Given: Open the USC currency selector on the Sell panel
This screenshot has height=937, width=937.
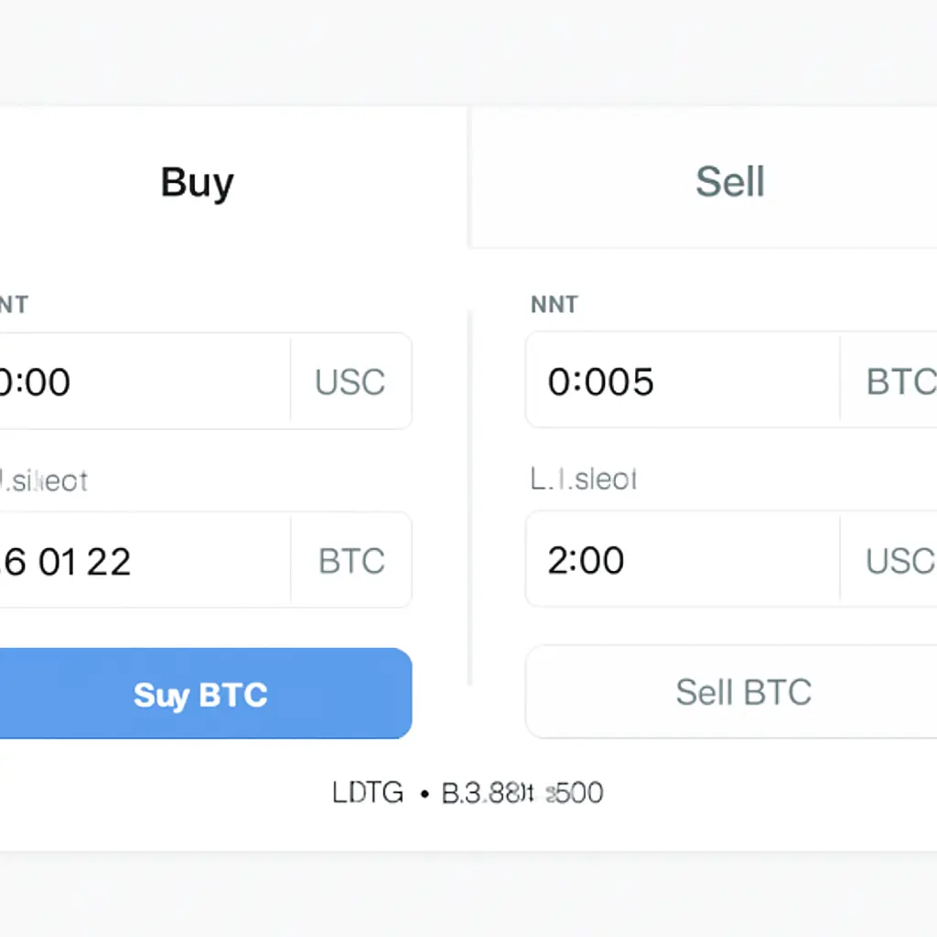Looking at the screenshot, I should tap(901, 560).
